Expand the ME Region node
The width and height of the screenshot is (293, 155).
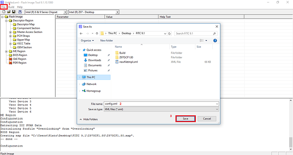tap(6, 51)
